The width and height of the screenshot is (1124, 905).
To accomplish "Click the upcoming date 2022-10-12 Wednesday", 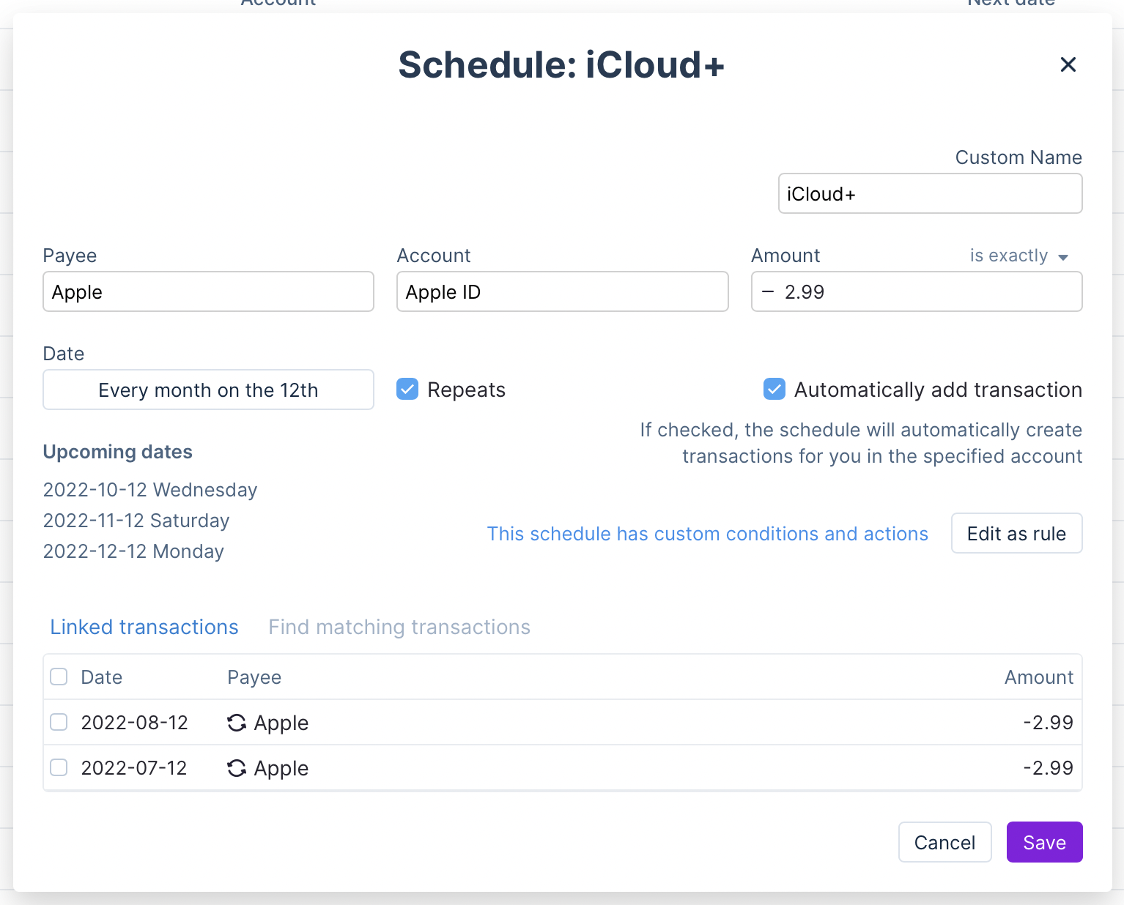I will pyautogui.click(x=150, y=489).
